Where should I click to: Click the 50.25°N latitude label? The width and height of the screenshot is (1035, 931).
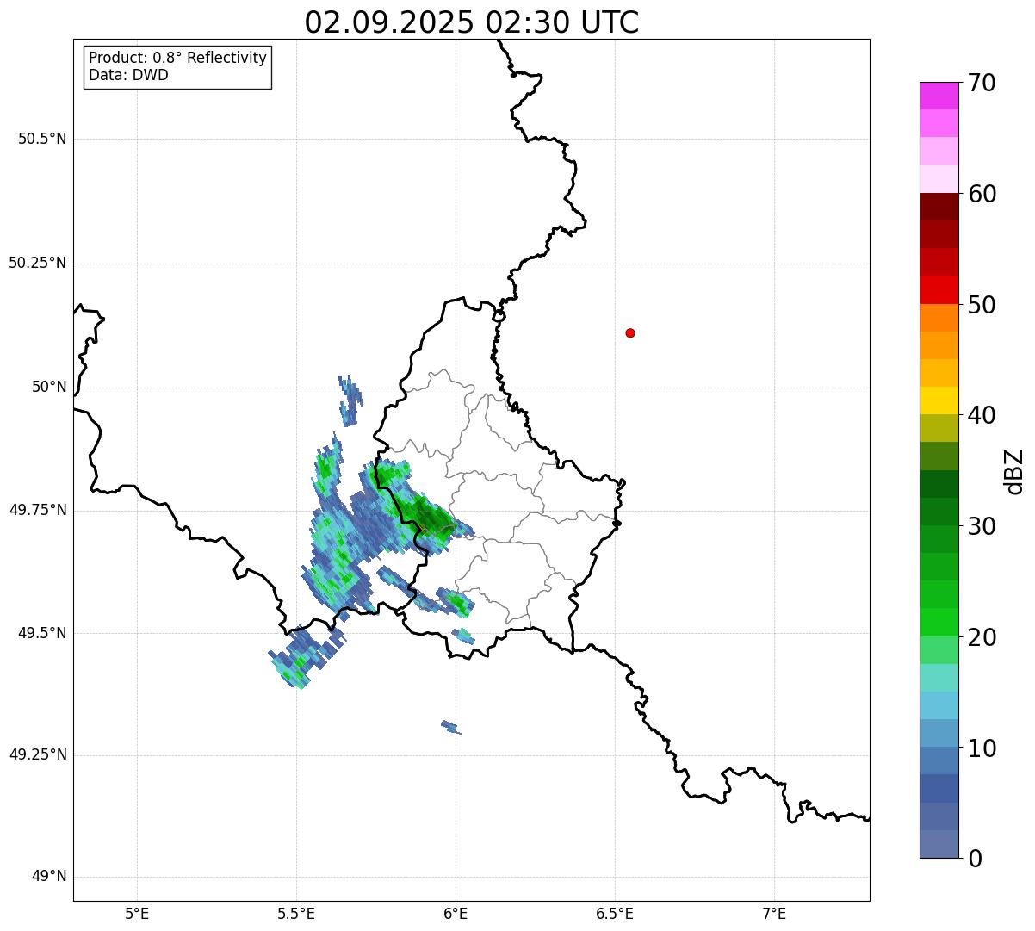point(37,263)
